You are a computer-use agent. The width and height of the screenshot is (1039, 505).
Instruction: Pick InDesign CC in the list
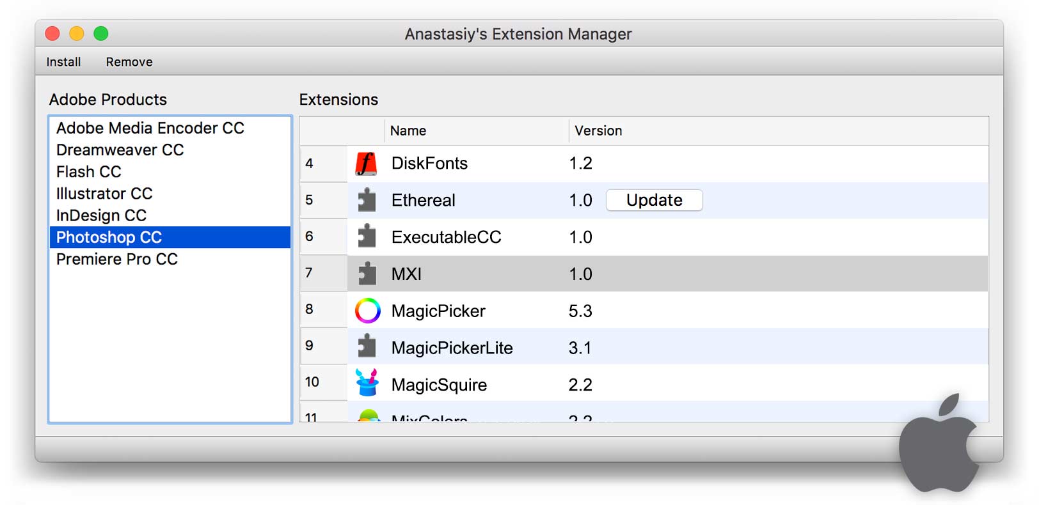170,215
